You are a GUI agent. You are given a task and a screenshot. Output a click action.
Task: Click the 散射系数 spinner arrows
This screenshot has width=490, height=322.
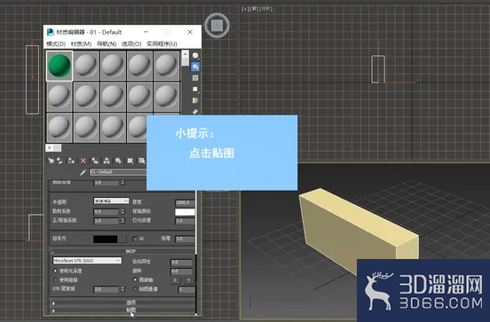pyautogui.click(x=122, y=212)
